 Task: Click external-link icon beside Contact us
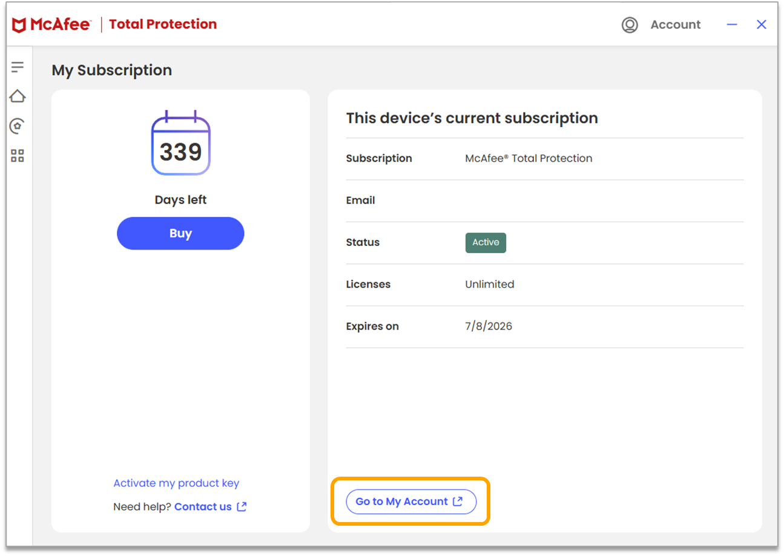[x=242, y=507]
